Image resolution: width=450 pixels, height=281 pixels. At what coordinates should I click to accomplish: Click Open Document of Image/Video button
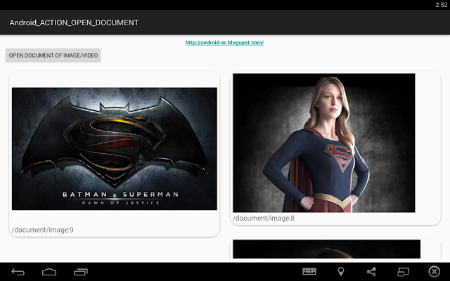pyautogui.click(x=53, y=55)
